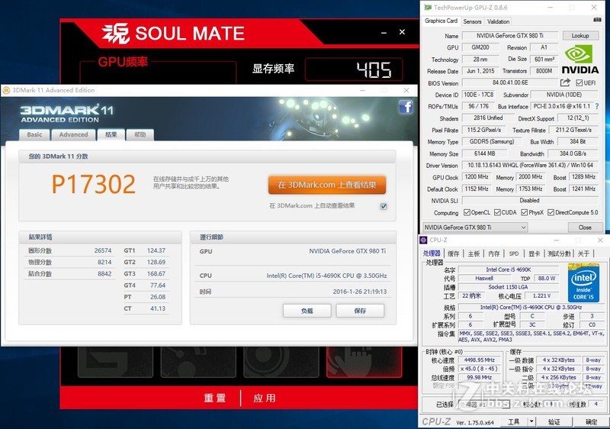The width and height of the screenshot is (610, 429).
Task: Click the BIOS Version field 84.00.41.00.6E
Action: click(x=510, y=83)
